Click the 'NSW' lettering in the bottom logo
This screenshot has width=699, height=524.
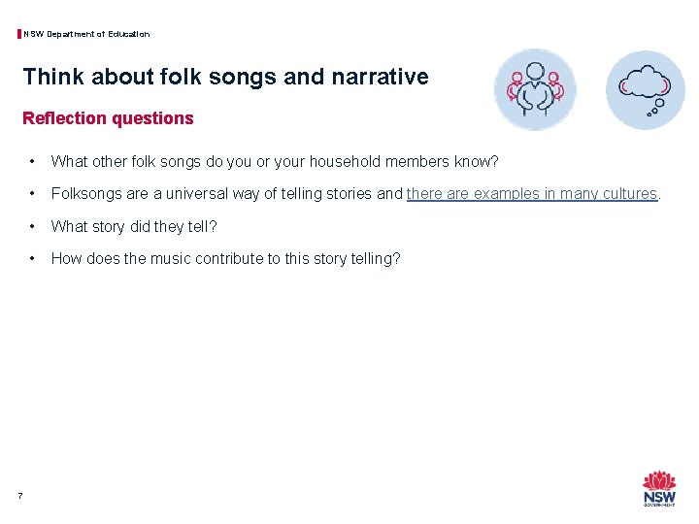click(659, 497)
